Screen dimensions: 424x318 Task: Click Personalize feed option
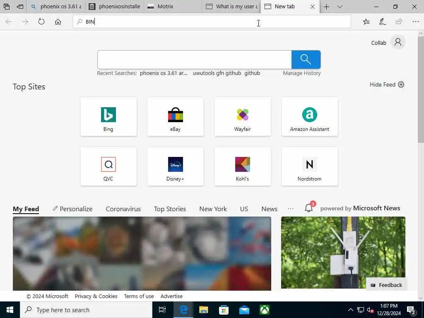tap(72, 209)
